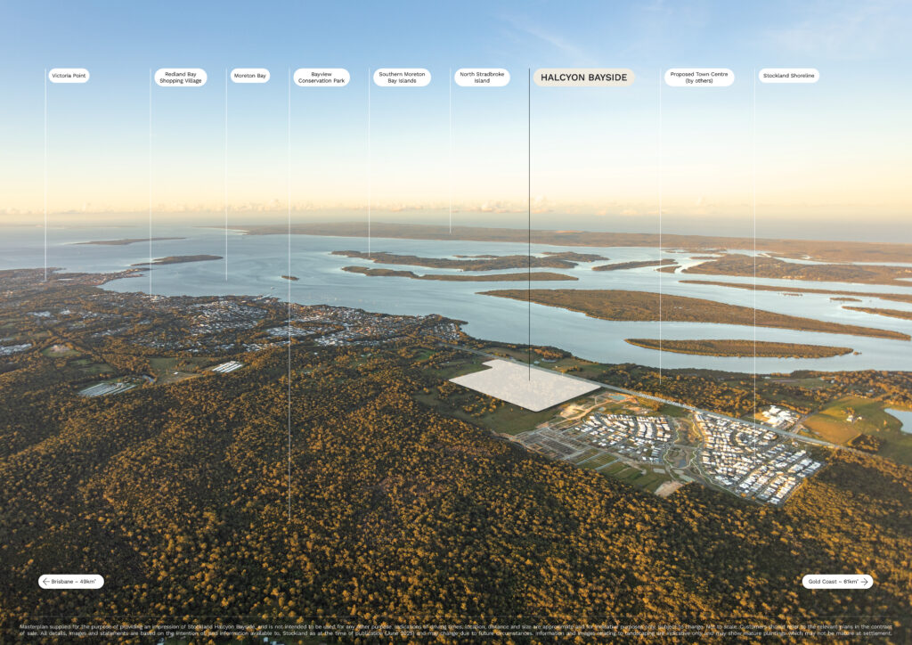Screen dimensions: 912x645
Task: Click the Moreton Bay label
Action: [250, 76]
